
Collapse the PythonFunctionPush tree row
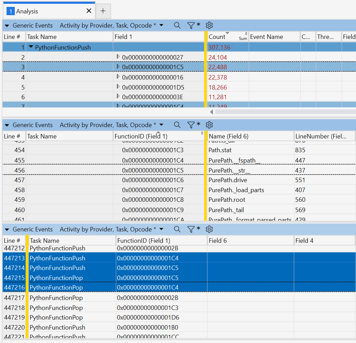(31, 47)
